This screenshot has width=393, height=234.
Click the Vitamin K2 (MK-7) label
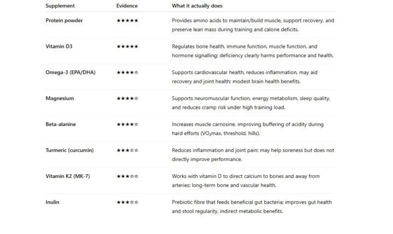point(67,176)
